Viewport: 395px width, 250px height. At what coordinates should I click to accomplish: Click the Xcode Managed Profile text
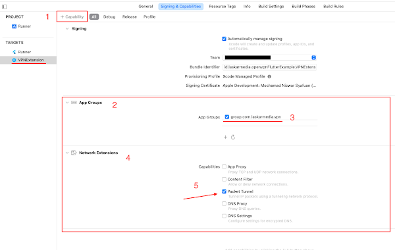tap(244, 76)
